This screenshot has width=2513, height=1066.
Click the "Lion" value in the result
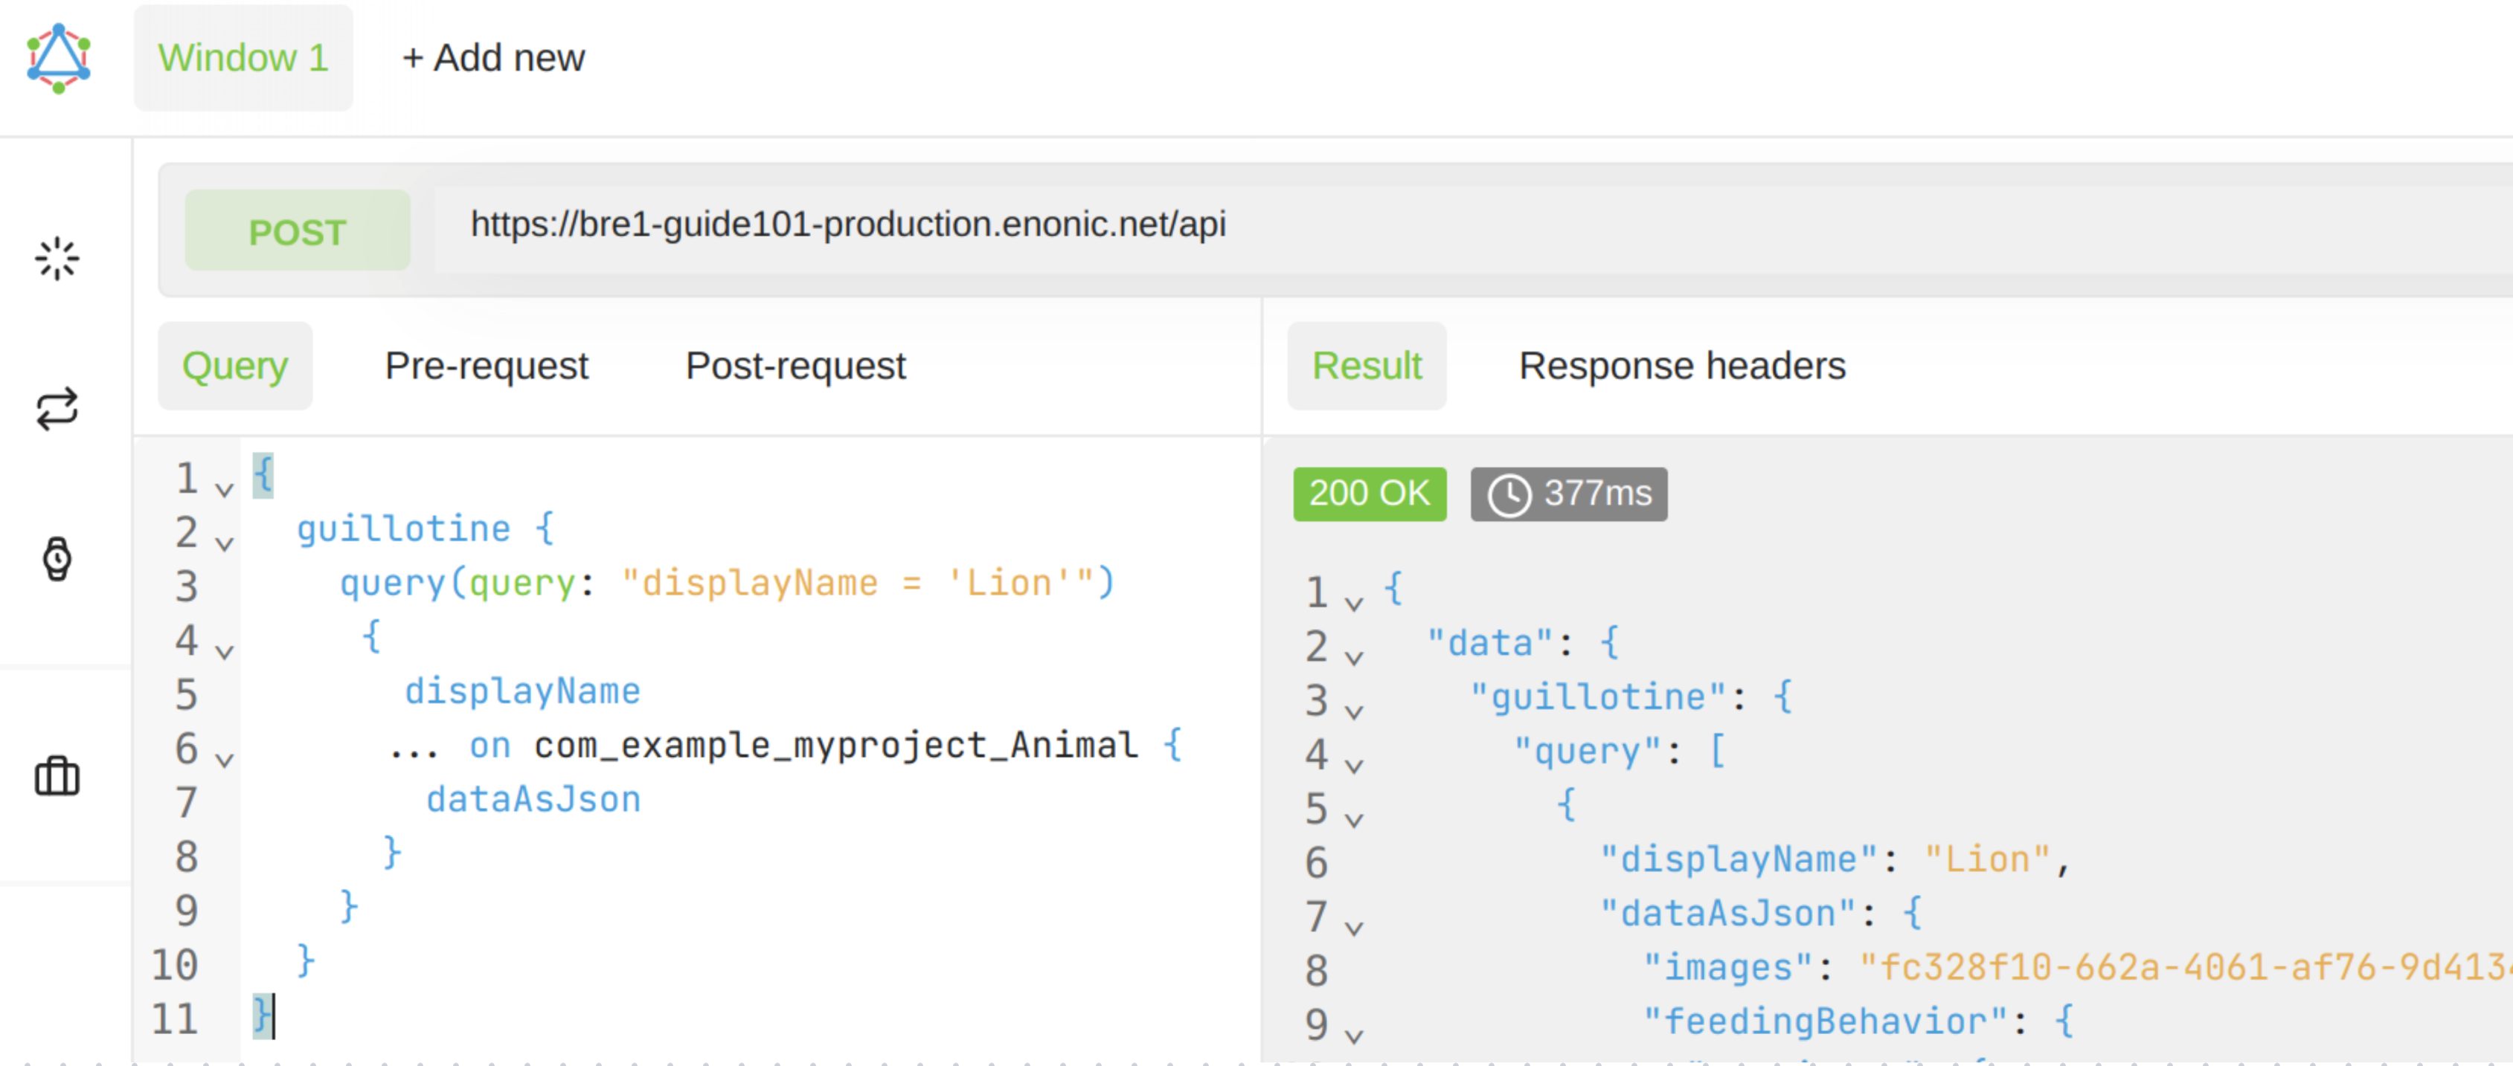click(x=1989, y=859)
